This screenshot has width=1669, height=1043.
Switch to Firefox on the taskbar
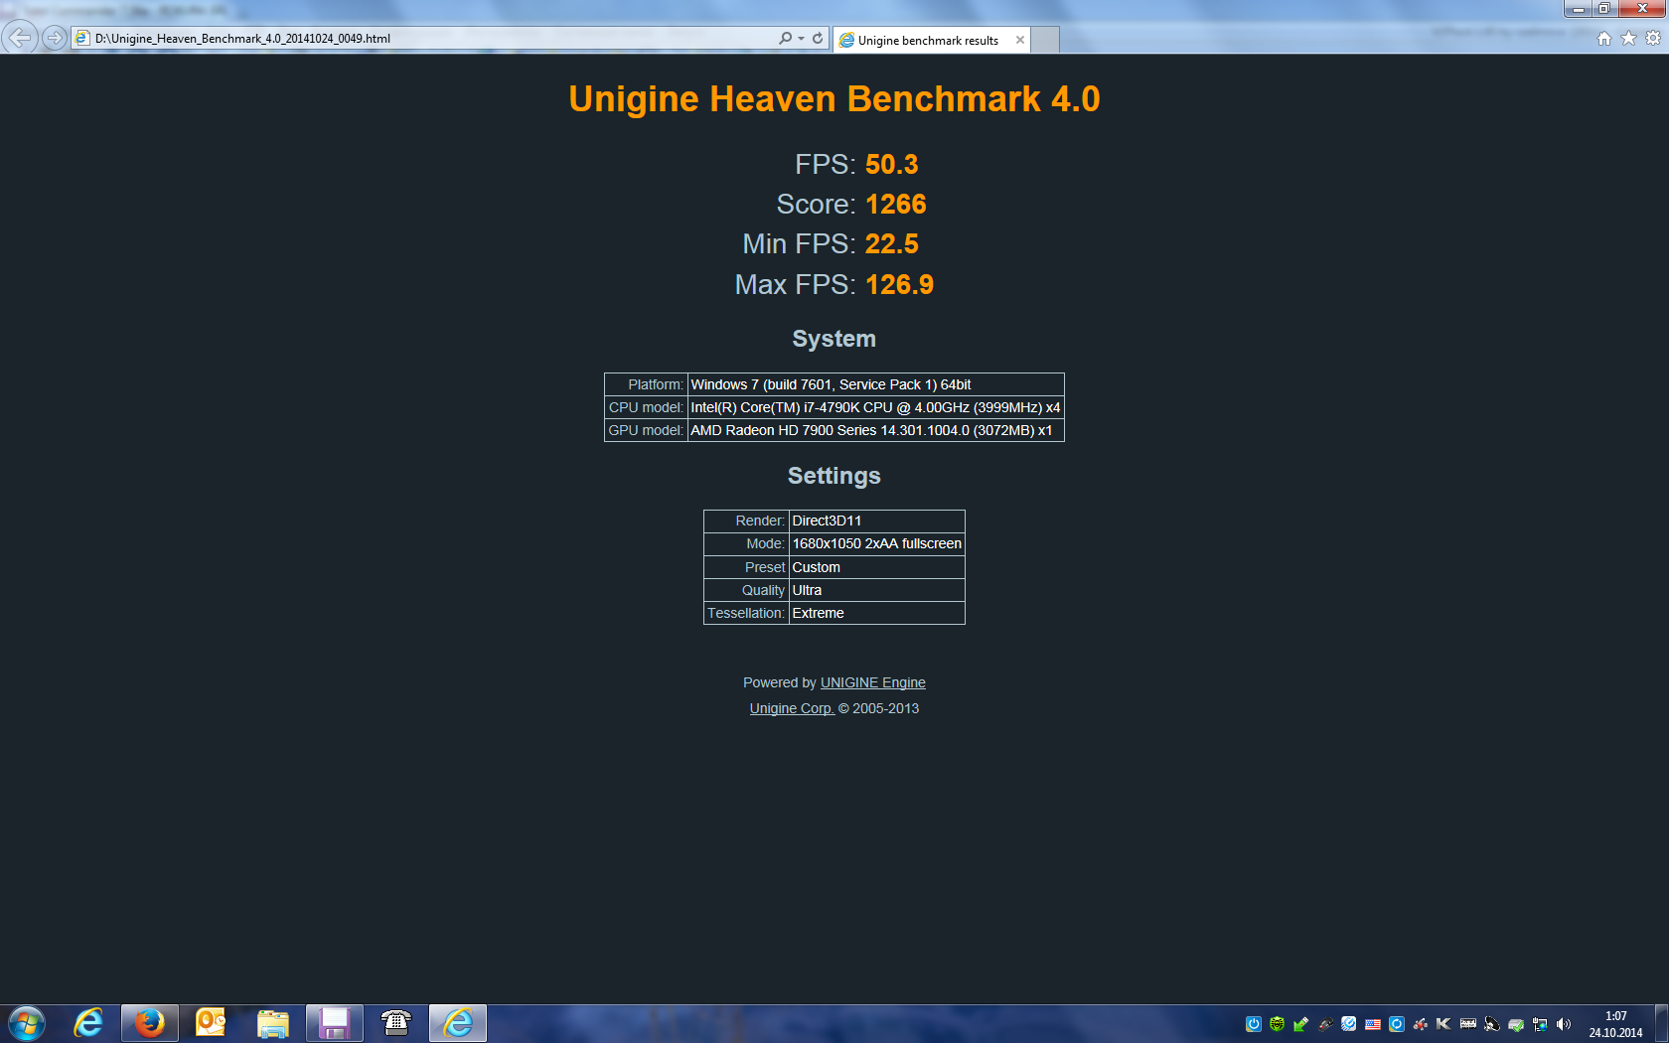pos(150,1023)
